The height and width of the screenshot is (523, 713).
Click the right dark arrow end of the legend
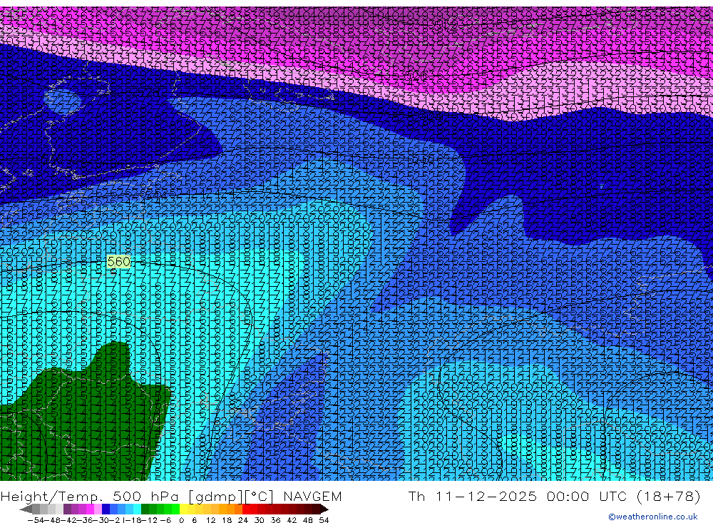(x=324, y=509)
